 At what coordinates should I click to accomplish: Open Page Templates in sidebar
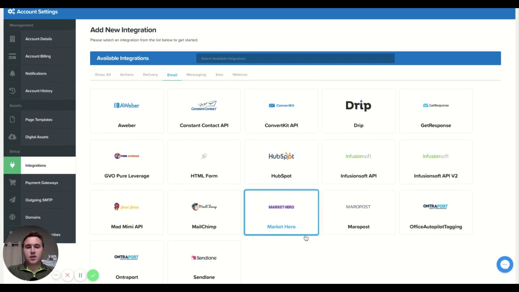point(39,120)
